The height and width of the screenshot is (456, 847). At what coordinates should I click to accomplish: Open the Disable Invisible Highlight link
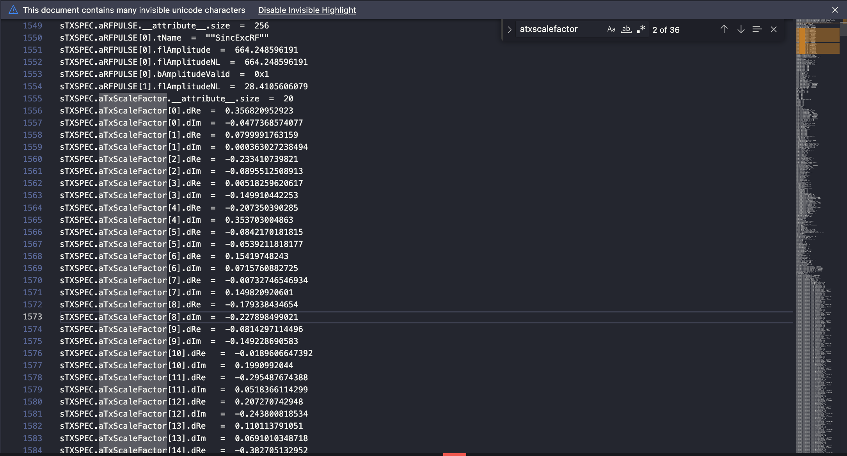click(307, 10)
